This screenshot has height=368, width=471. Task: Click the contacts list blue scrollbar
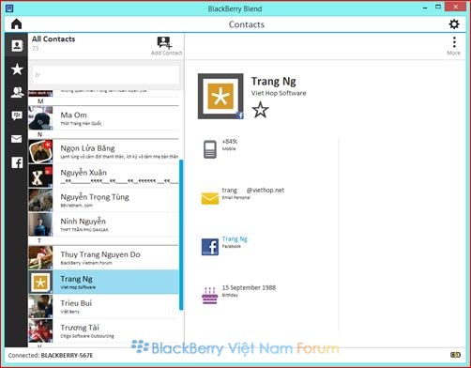[181, 235]
